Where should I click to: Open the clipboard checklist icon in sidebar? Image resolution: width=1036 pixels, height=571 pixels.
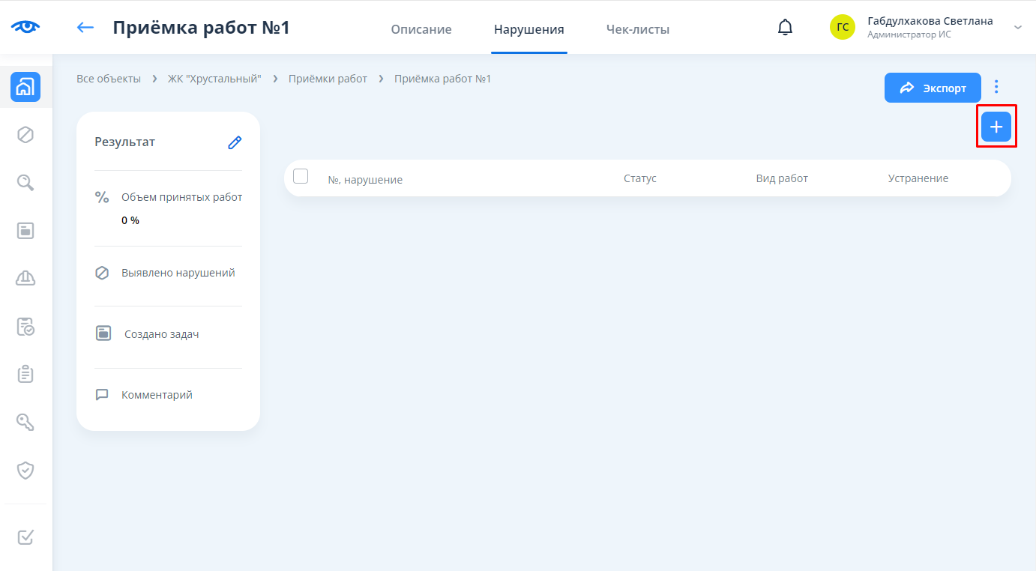pos(25,374)
